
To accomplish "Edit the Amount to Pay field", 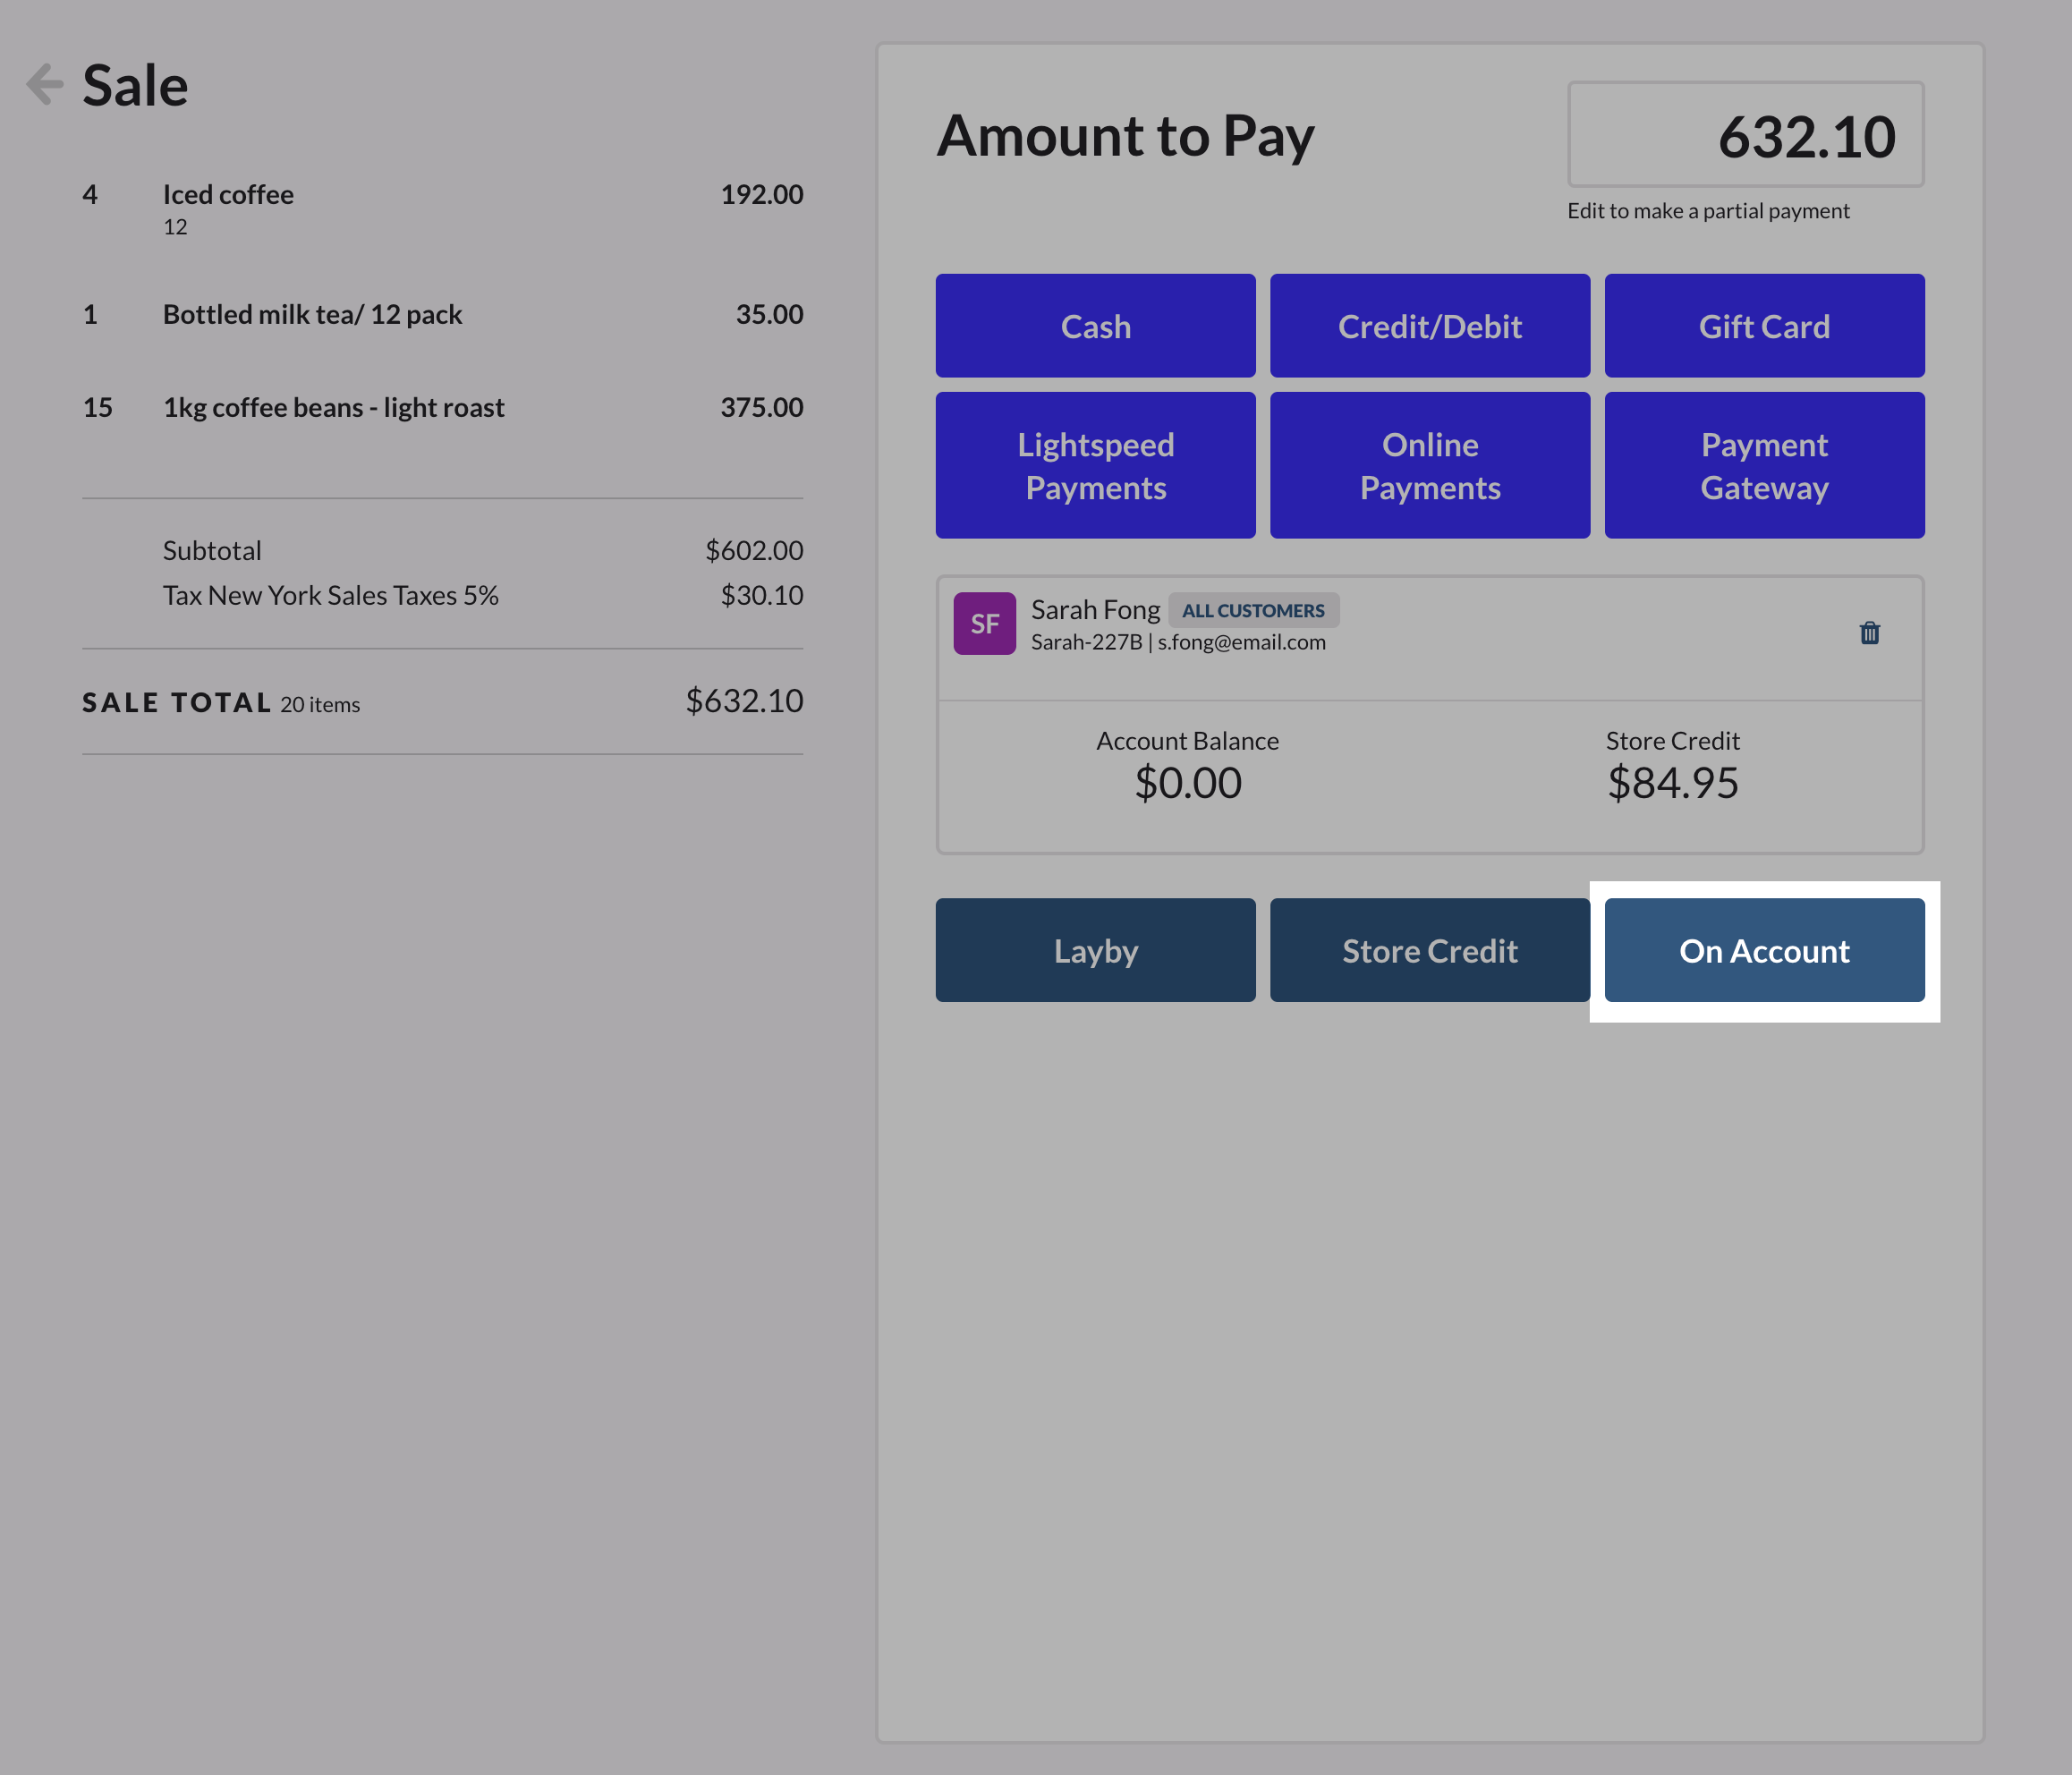I will pyautogui.click(x=1745, y=136).
